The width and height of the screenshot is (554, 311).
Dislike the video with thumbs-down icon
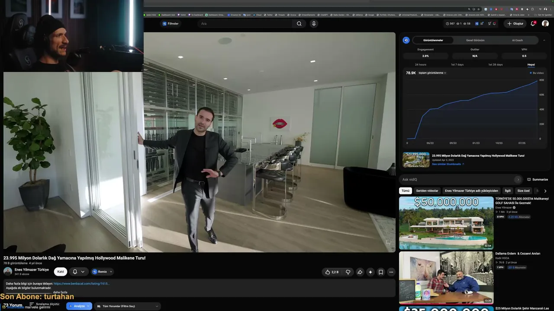coord(348,272)
